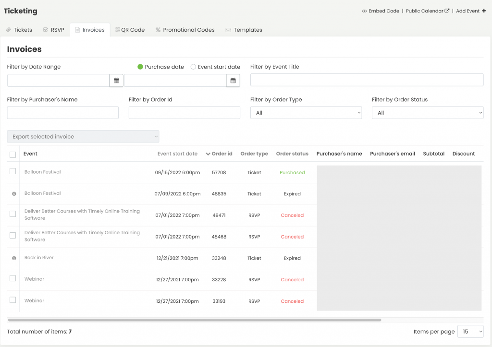Expand the Filter by Order Status dropdown
492x347 pixels.
[x=427, y=113]
